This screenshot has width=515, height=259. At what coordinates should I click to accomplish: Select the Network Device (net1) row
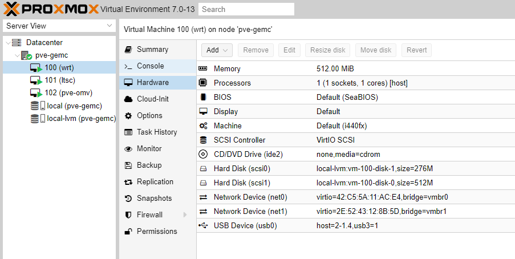click(356, 211)
